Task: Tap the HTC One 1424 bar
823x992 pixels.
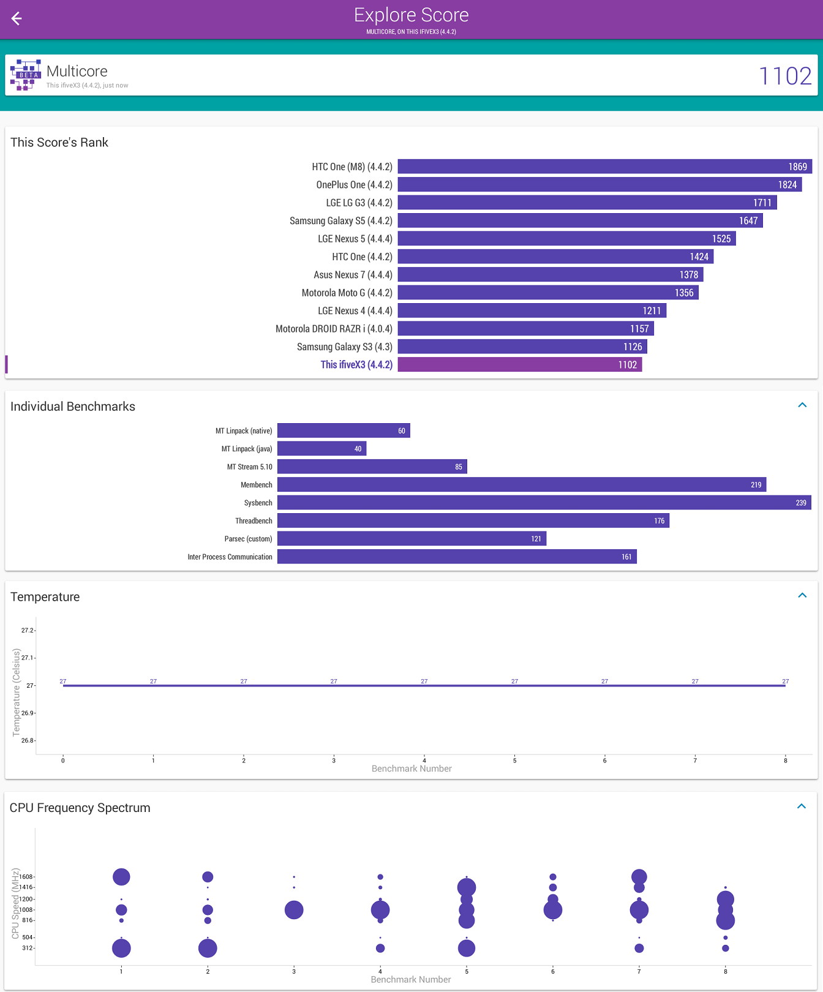Action: tap(556, 257)
